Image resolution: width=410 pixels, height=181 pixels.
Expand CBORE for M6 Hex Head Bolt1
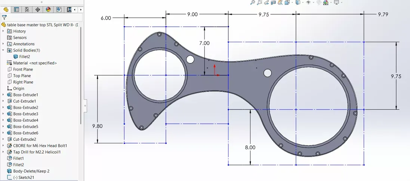point(3,146)
